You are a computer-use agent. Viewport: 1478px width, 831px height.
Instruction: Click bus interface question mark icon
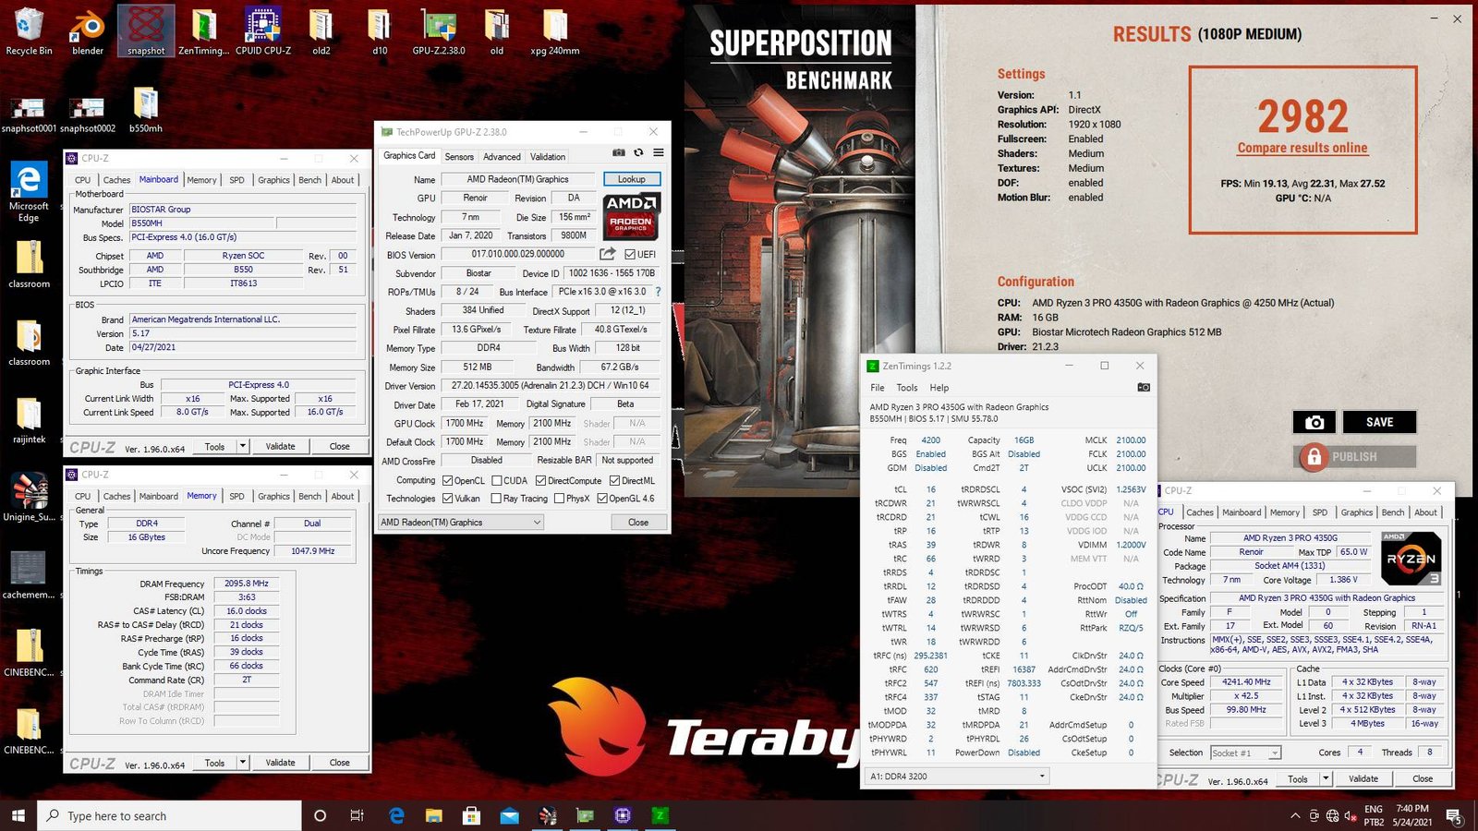pyautogui.click(x=658, y=292)
